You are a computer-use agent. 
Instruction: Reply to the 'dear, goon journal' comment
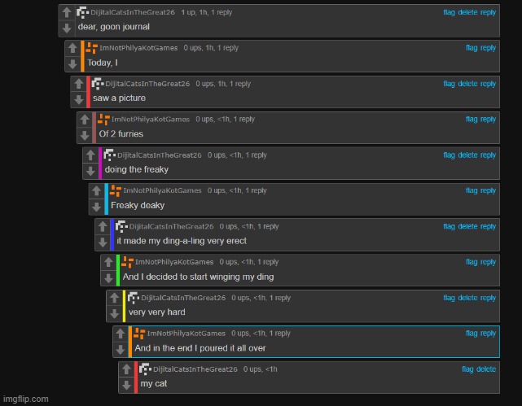pos(488,12)
